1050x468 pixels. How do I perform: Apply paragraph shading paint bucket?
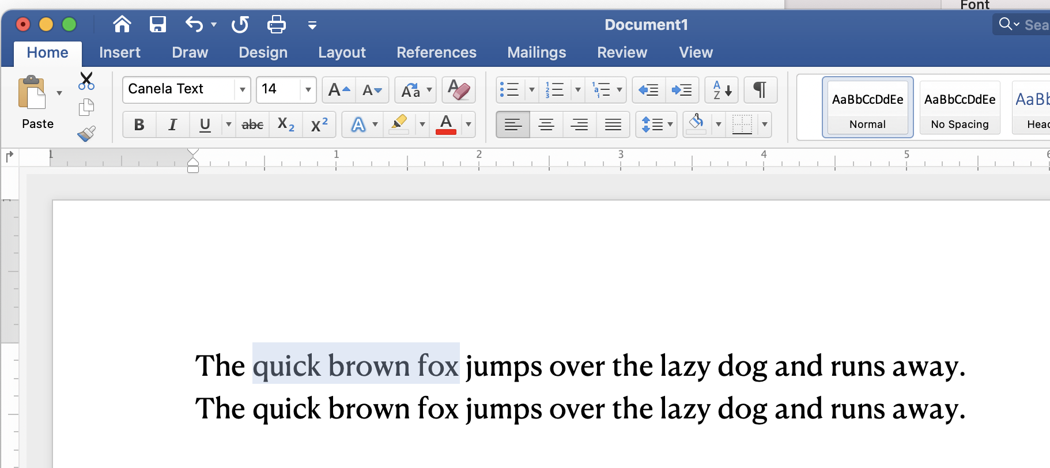coord(697,124)
